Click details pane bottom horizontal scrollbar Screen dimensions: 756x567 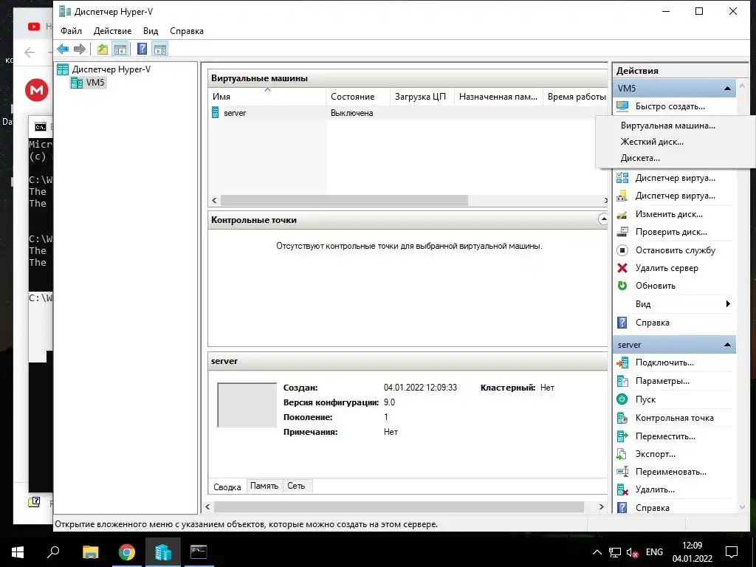tap(399, 507)
